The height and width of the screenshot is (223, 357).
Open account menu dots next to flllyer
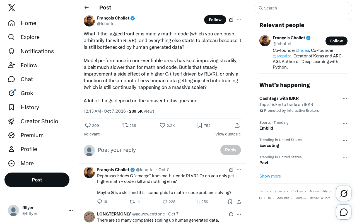pos(71,210)
